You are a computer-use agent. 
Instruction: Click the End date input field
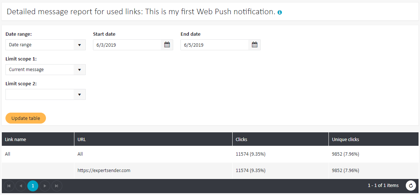(x=214, y=45)
